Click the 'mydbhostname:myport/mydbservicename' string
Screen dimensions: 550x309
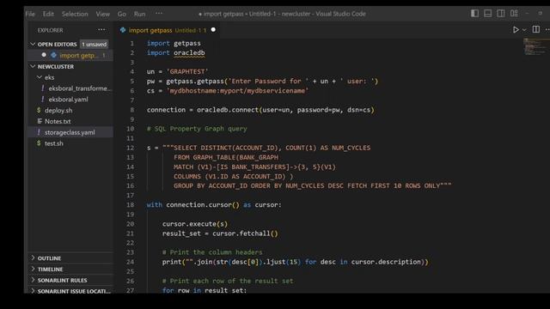coord(237,91)
